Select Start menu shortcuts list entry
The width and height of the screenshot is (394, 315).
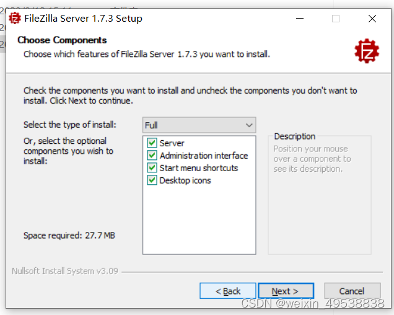tap(199, 168)
